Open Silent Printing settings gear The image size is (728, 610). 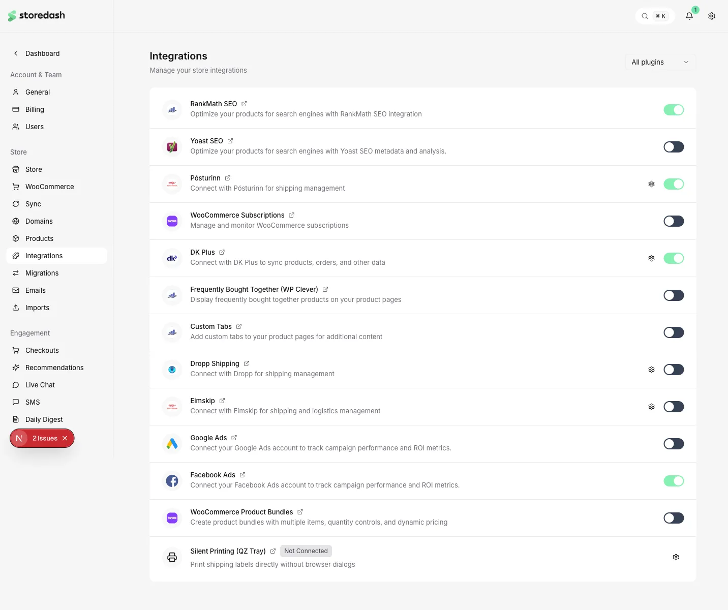[x=676, y=557]
